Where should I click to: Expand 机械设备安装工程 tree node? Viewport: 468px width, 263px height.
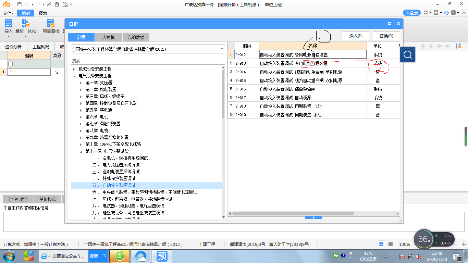(74, 69)
